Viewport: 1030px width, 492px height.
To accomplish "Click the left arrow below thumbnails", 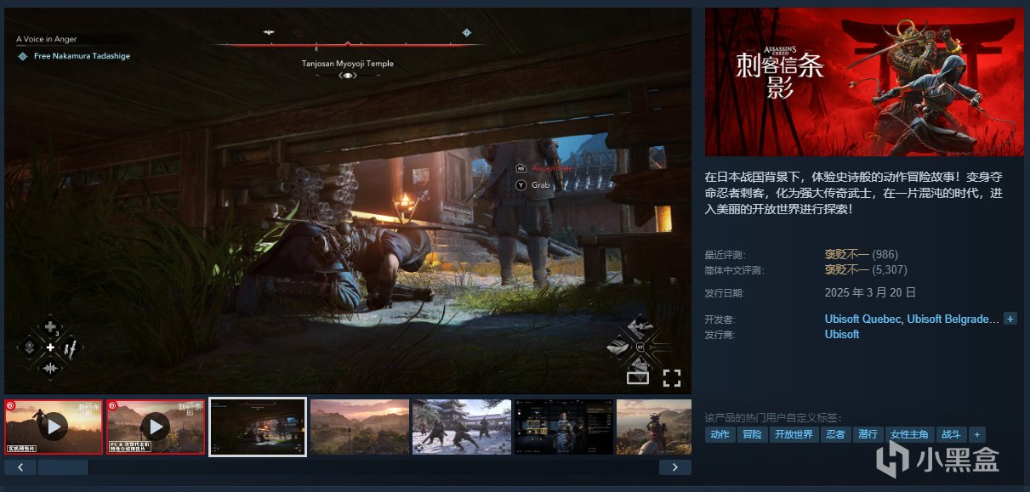I will [20, 467].
